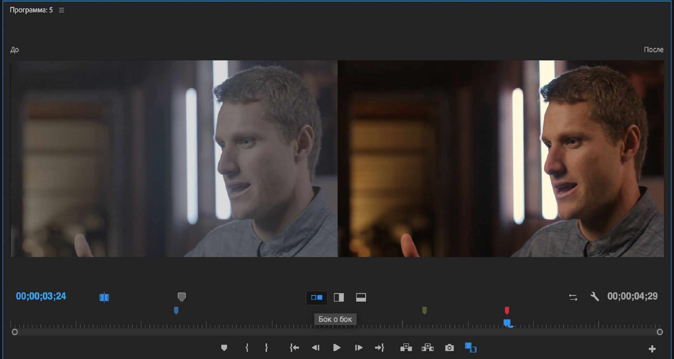Go to the Out point
The height and width of the screenshot is (359, 674).
point(379,348)
